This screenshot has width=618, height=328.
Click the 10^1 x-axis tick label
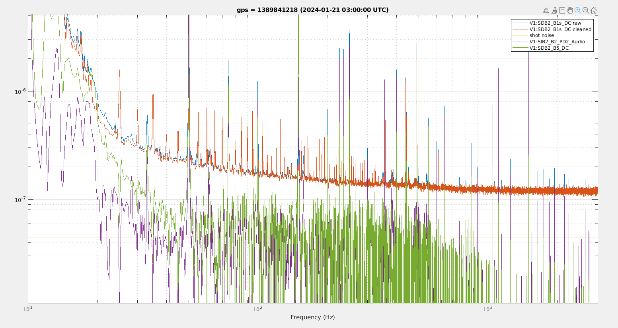28,309
